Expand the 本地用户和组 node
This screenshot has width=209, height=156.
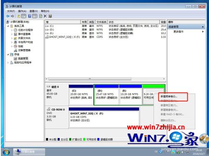click(12, 42)
